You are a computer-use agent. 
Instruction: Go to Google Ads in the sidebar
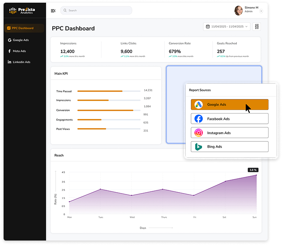tap(21, 40)
